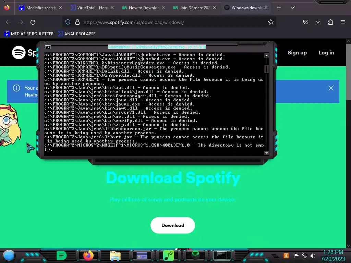Viewport: 351px width, 263px height.
Task: Close the VirusTotal tab
Action: coord(112,8)
